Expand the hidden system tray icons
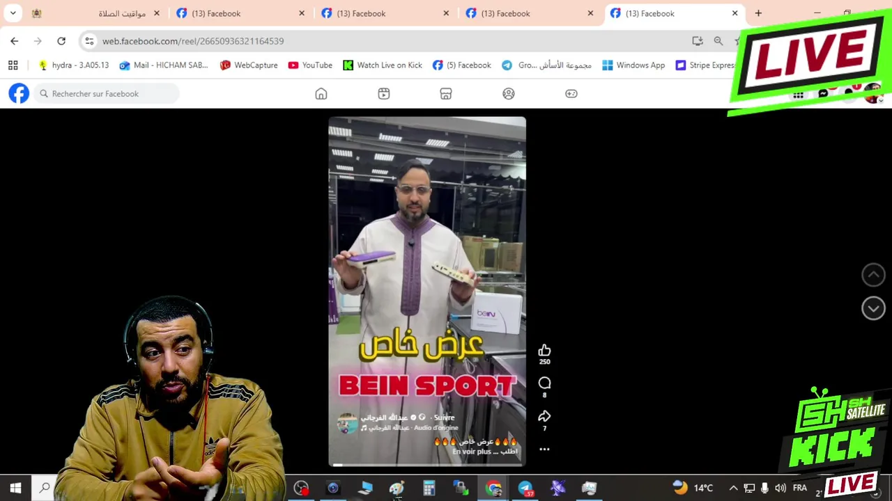 click(733, 488)
